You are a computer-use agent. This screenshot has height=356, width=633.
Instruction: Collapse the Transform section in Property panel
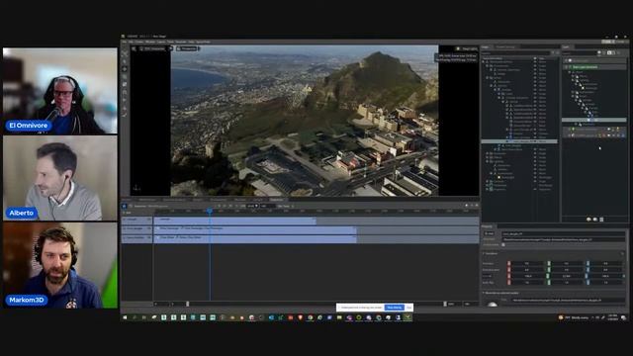click(x=492, y=253)
